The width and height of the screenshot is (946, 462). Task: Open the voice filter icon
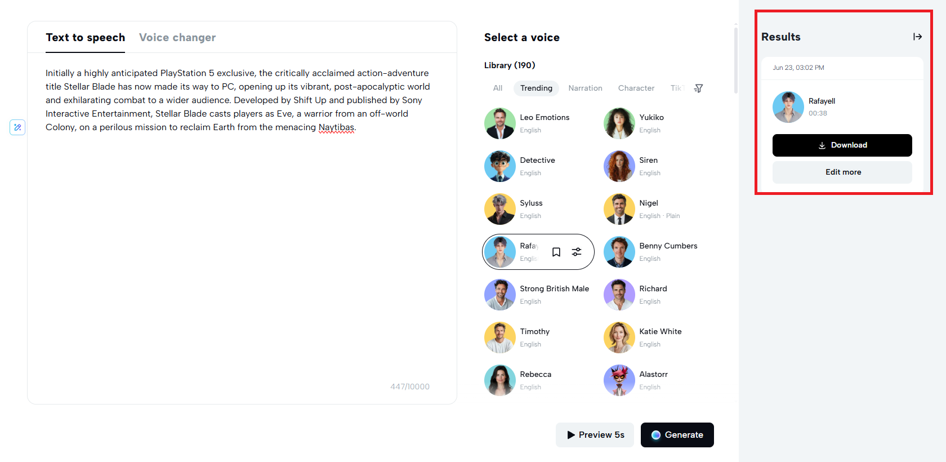click(x=698, y=88)
